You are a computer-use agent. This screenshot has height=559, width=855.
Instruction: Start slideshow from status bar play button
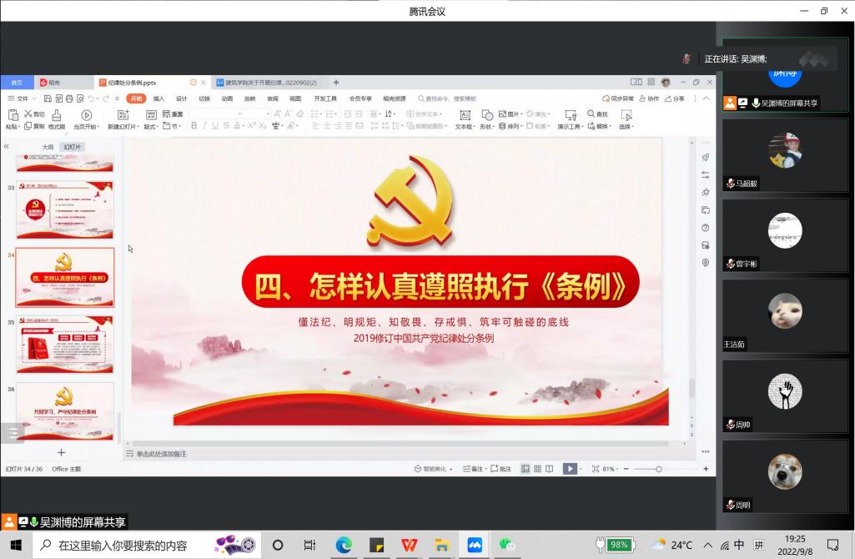tap(569, 469)
